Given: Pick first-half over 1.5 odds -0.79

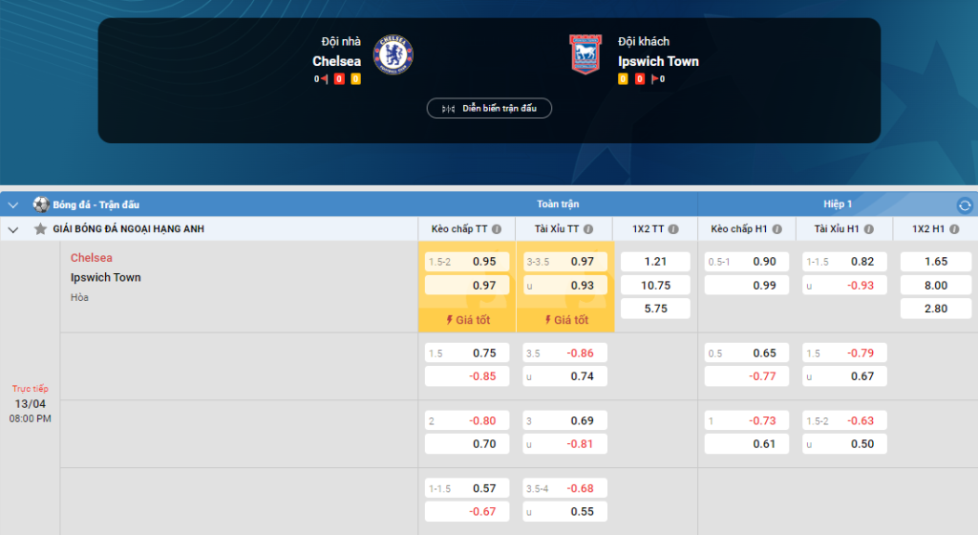Looking at the screenshot, I should pyautogui.click(x=844, y=353).
